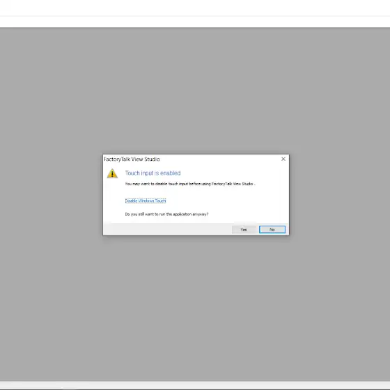The height and width of the screenshot is (390, 390).
Task: Click the 'Touch input is enabled' heading
Action: tap(153, 173)
